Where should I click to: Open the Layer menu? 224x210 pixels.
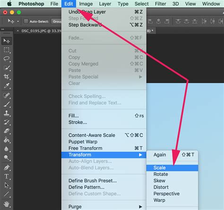[105, 4]
